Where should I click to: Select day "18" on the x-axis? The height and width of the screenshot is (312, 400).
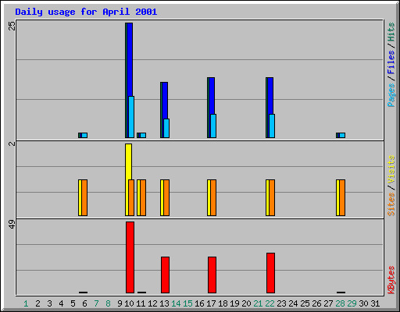coord(223,303)
